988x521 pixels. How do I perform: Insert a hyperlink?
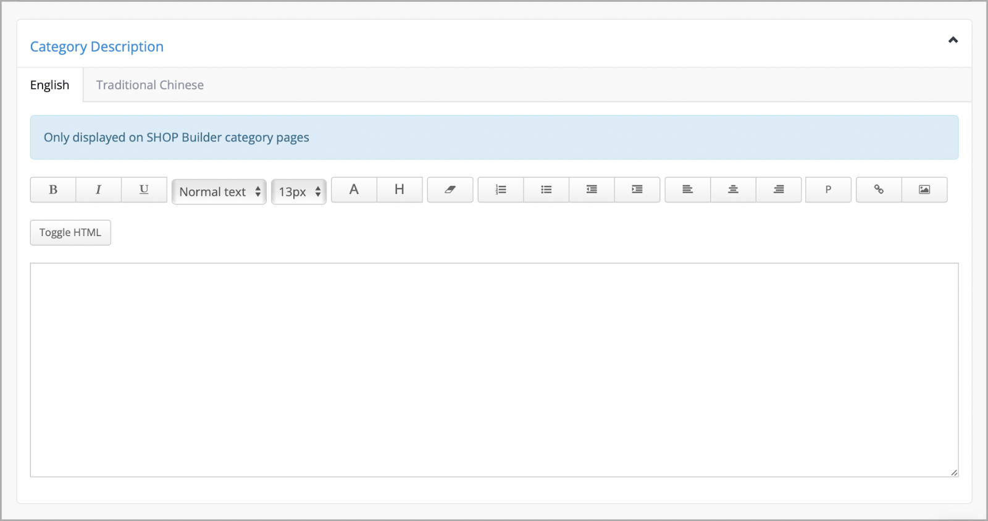coord(879,190)
